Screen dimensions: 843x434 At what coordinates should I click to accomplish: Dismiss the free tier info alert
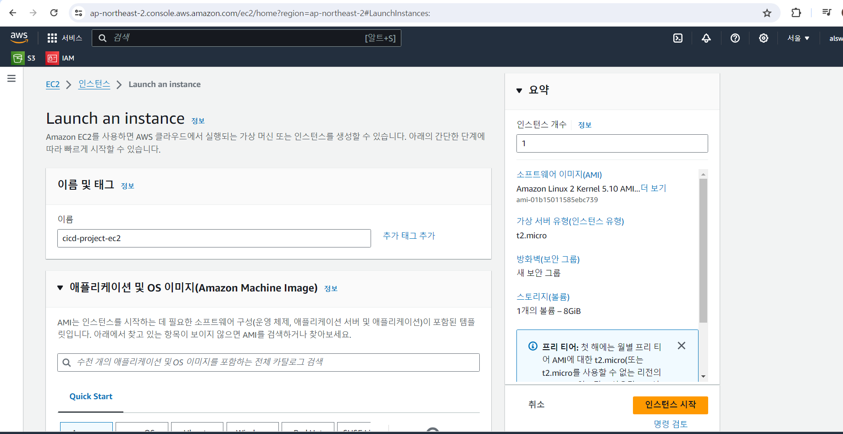pyautogui.click(x=682, y=346)
